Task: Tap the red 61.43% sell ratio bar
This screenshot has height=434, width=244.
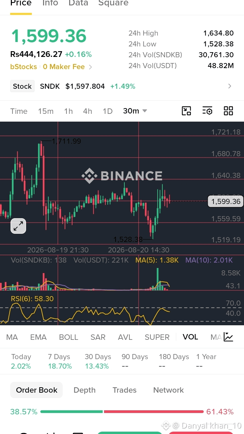Action: [154, 412]
